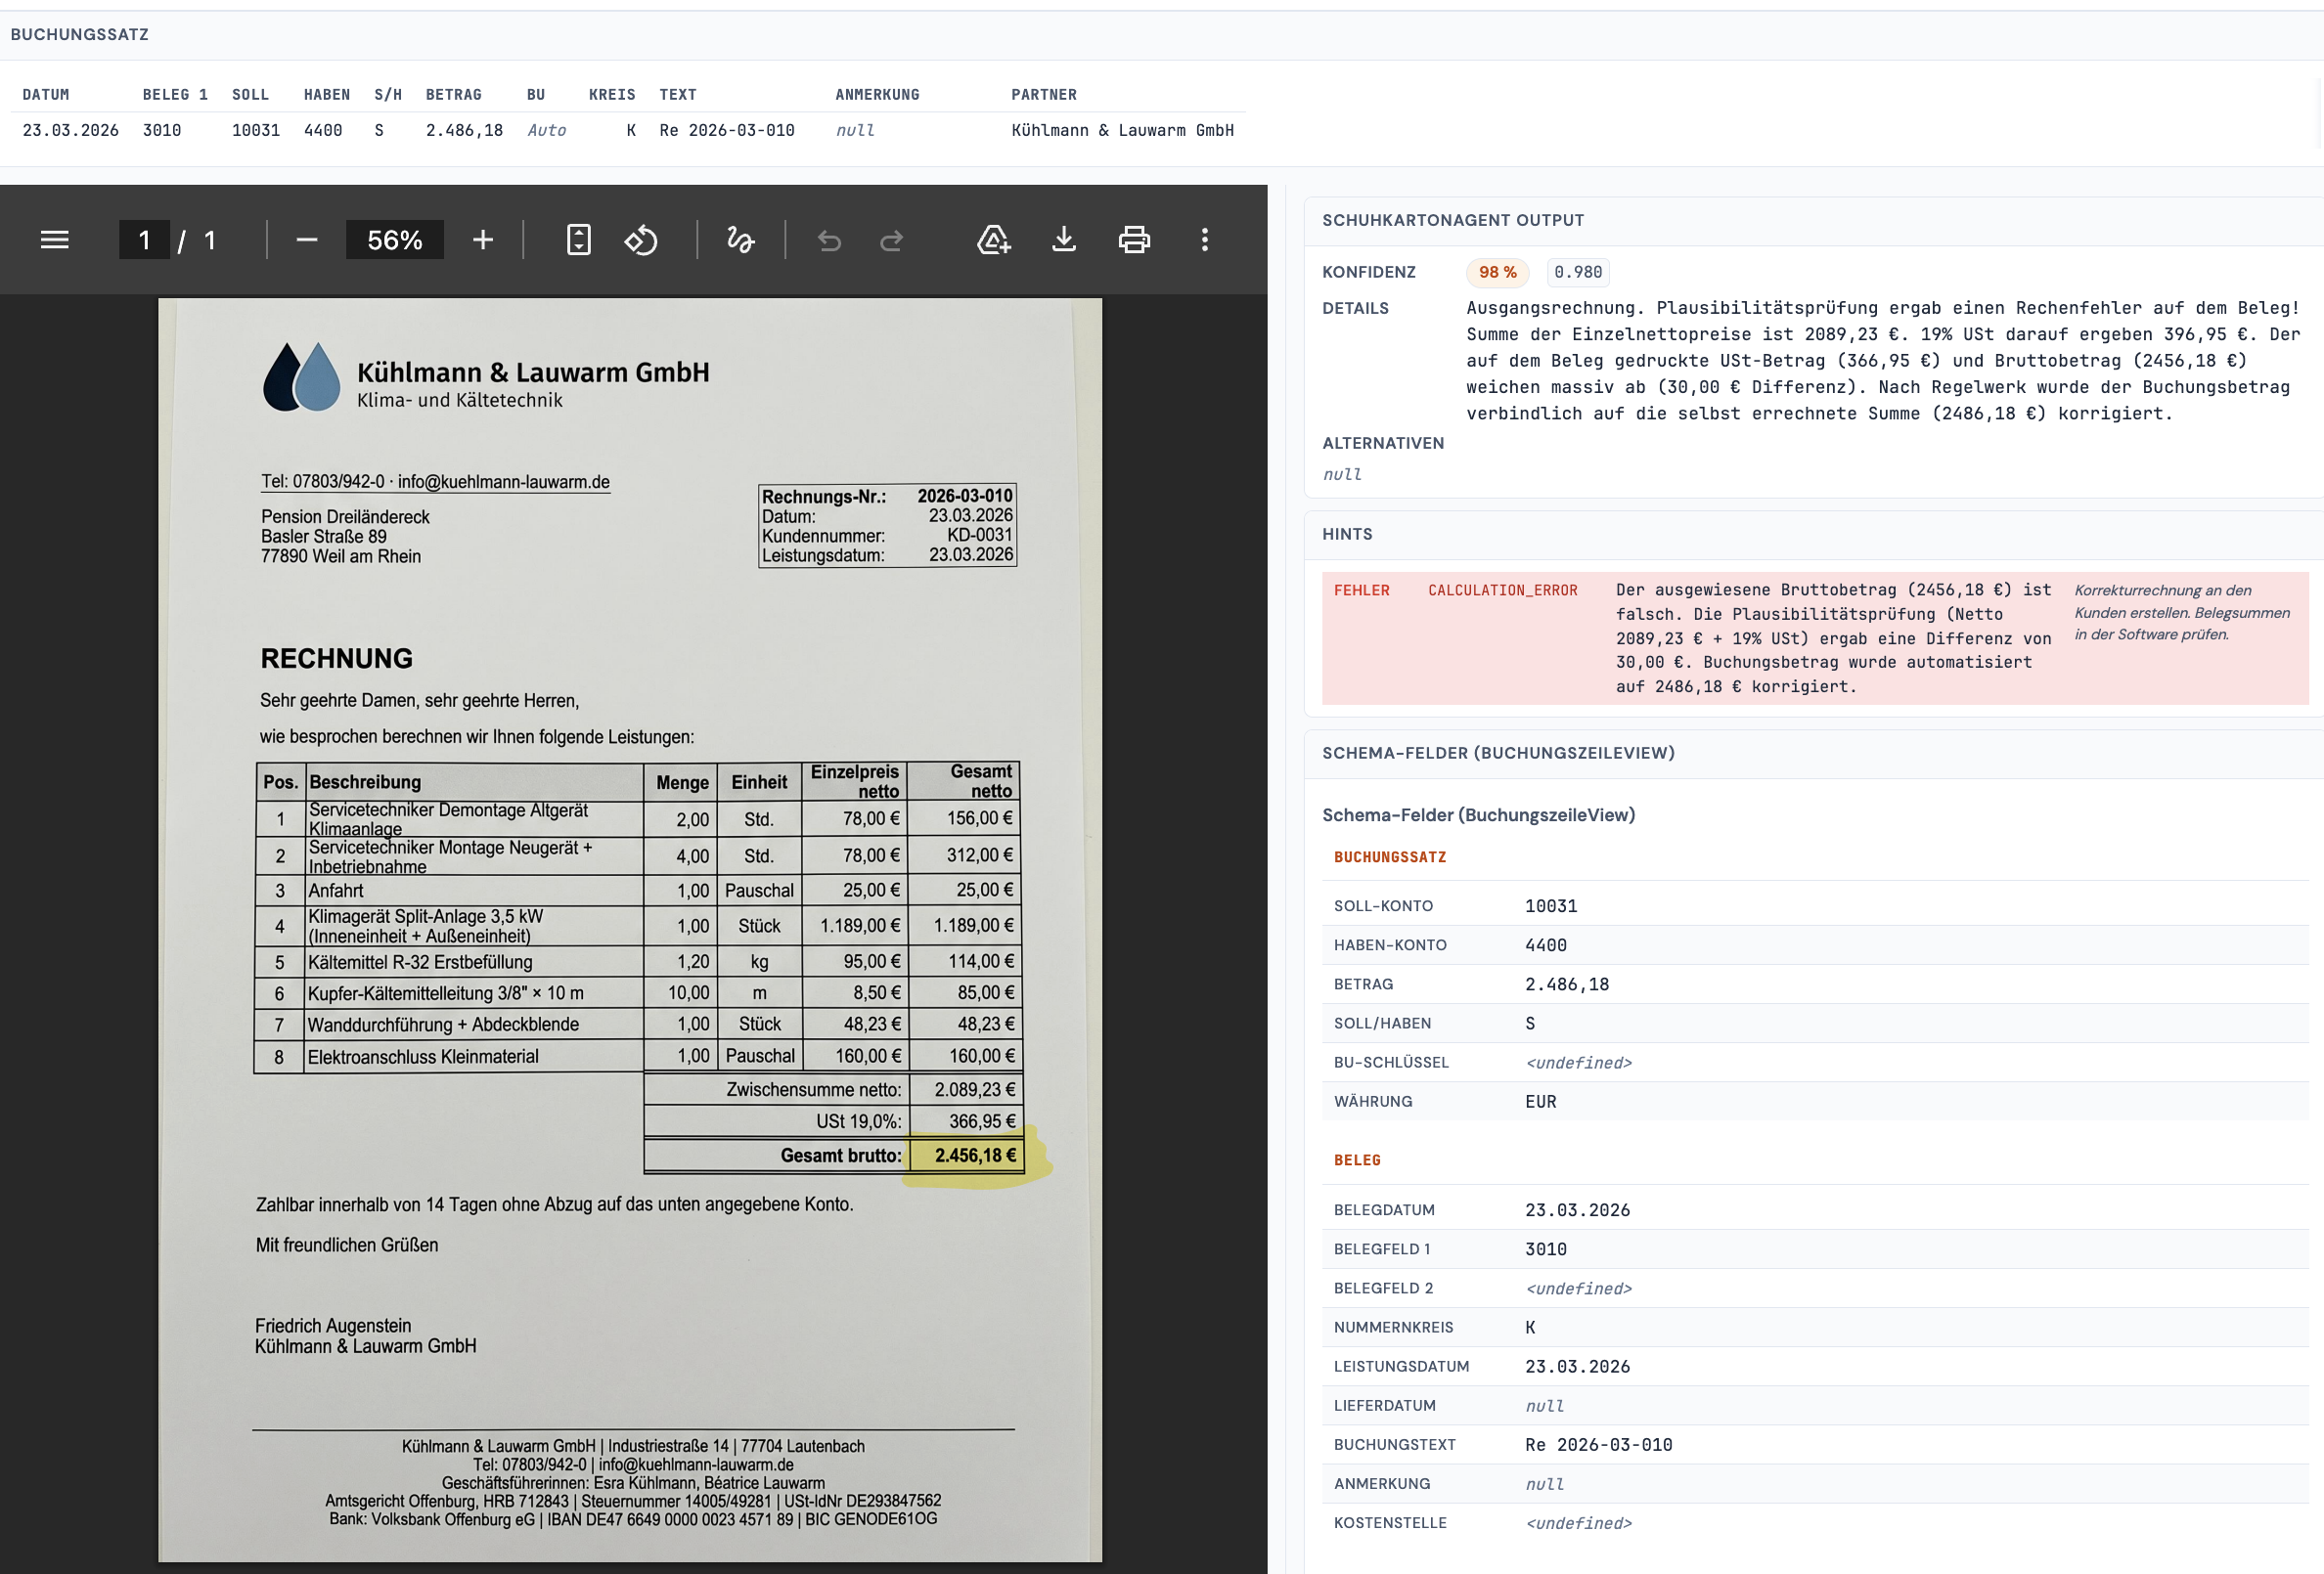
Task: Click the SCHUHKARTONAGENT OUTPUT panel header
Action: tap(1453, 220)
